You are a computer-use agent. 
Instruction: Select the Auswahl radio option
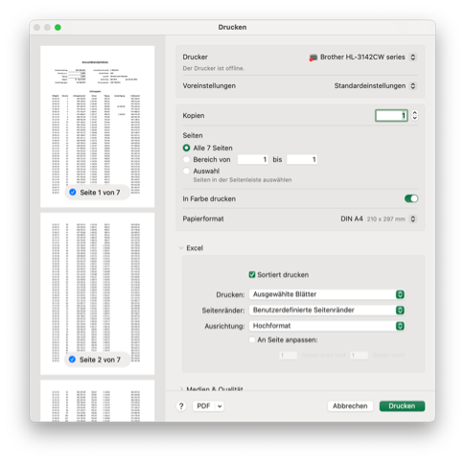186,171
